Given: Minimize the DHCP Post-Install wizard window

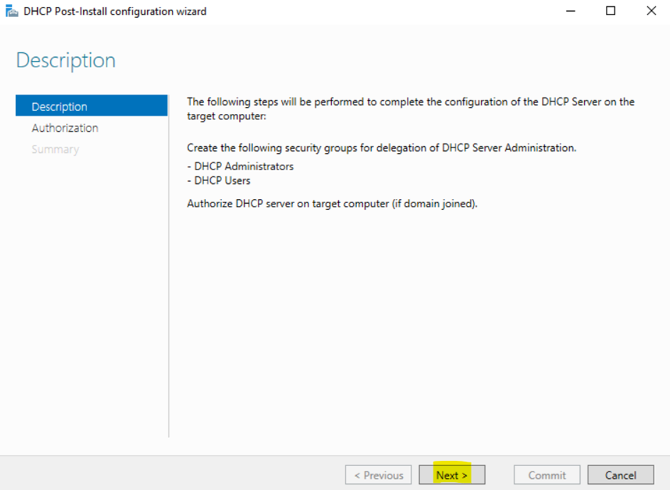Looking at the screenshot, I should pos(570,11).
